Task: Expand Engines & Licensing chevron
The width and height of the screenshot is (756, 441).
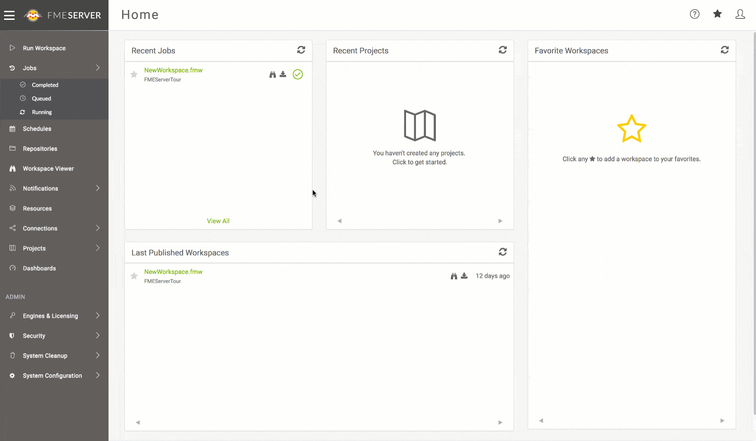Action: 98,316
